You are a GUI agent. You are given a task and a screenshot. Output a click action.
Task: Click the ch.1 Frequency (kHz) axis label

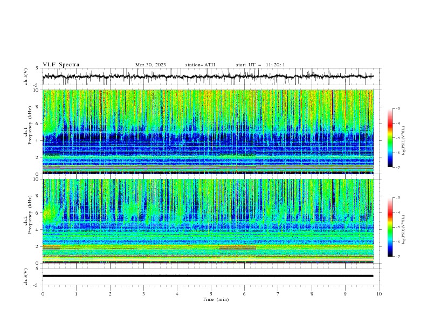click(28, 125)
